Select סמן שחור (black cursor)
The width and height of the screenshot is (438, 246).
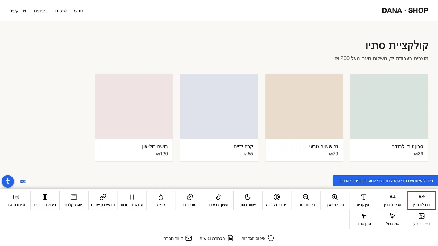tap(364, 219)
